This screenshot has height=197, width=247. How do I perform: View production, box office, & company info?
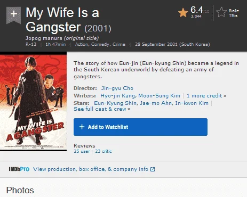91,169
